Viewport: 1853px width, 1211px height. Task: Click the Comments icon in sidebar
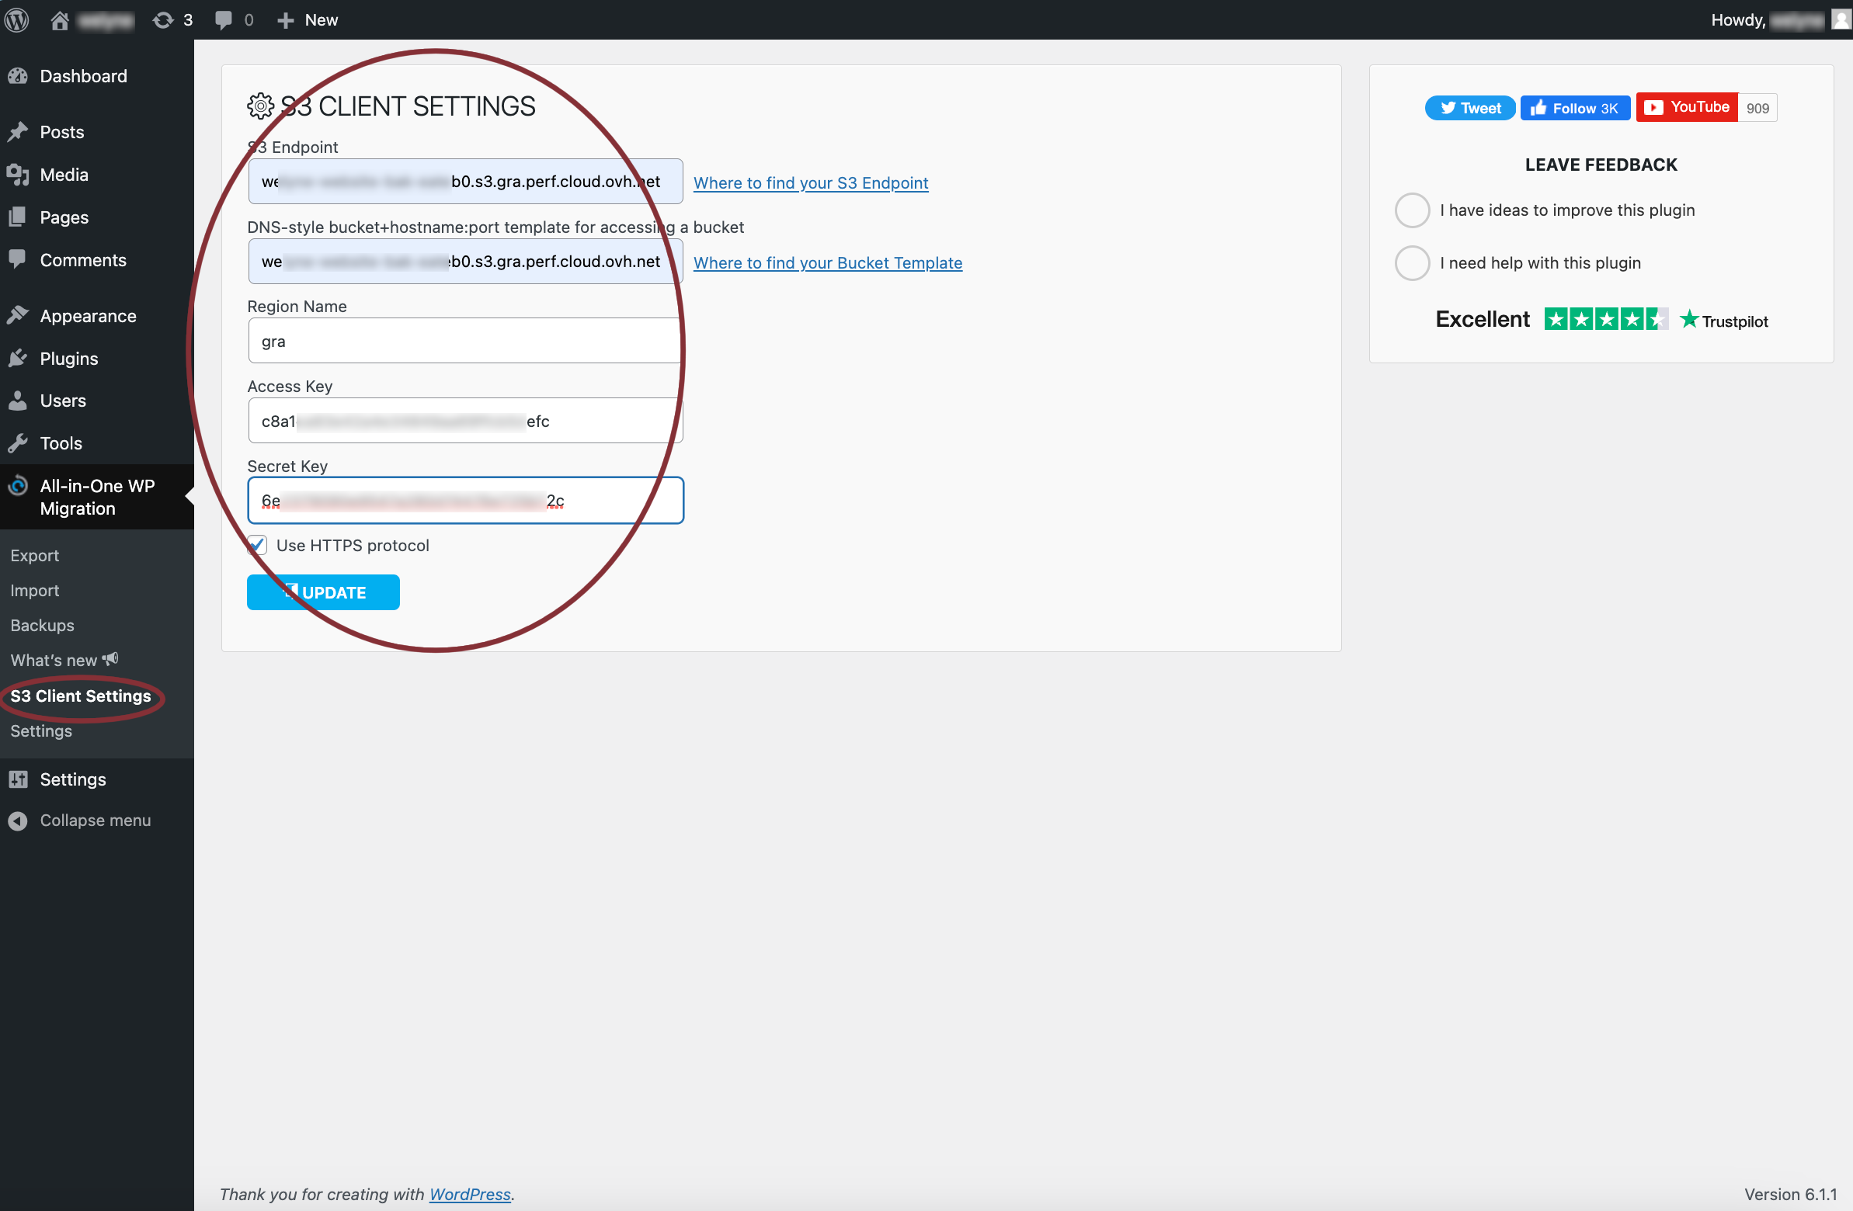point(18,260)
